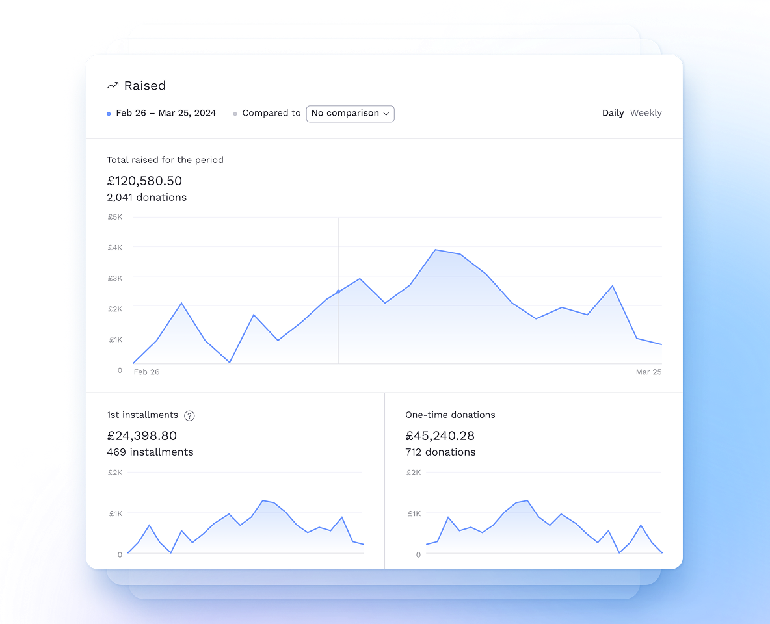Keep the chart on Daily view

(613, 112)
